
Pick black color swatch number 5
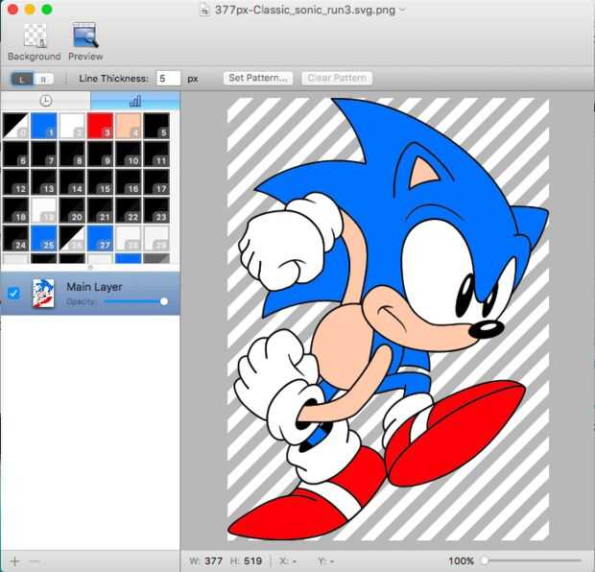(x=156, y=126)
